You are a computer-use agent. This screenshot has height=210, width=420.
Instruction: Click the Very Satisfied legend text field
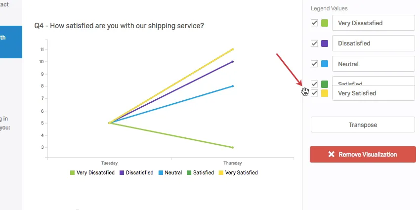click(373, 93)
